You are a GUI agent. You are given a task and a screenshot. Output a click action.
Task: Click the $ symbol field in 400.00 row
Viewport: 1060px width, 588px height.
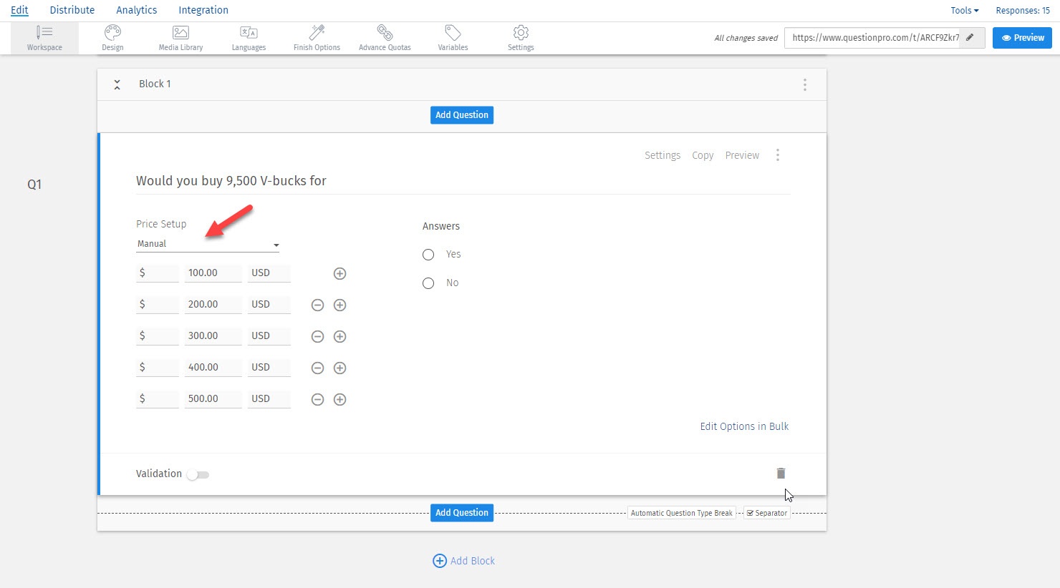(x=158, y=368)
